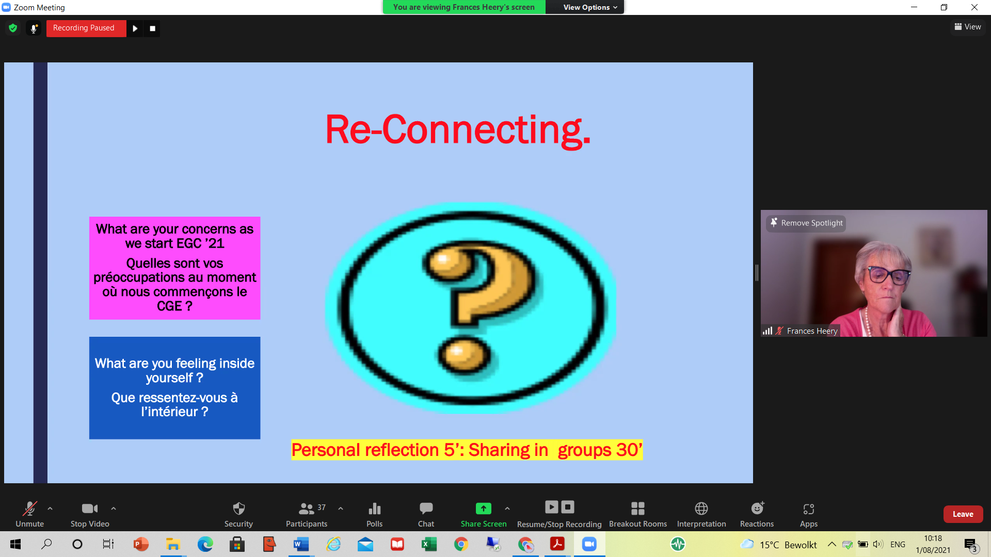
Task: Open PowerPoint from the Windows taskbar
Action: point(140,544)
